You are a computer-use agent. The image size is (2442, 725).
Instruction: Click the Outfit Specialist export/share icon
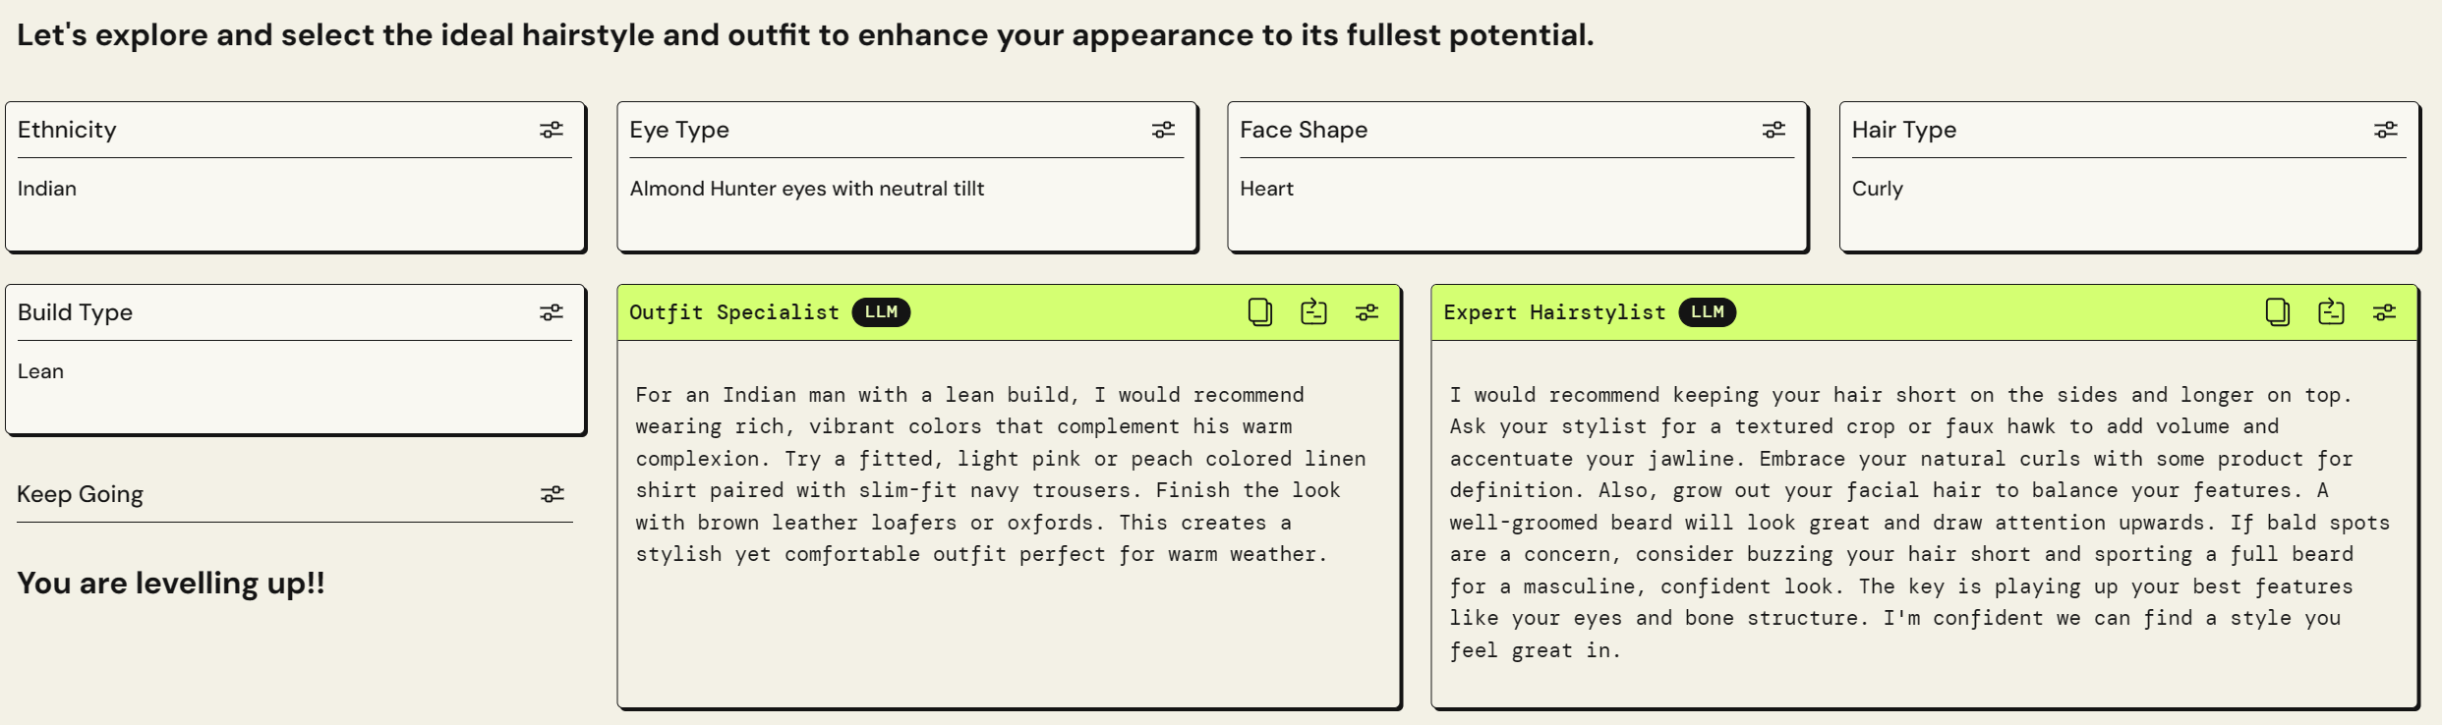click(x=1313, y=312)
